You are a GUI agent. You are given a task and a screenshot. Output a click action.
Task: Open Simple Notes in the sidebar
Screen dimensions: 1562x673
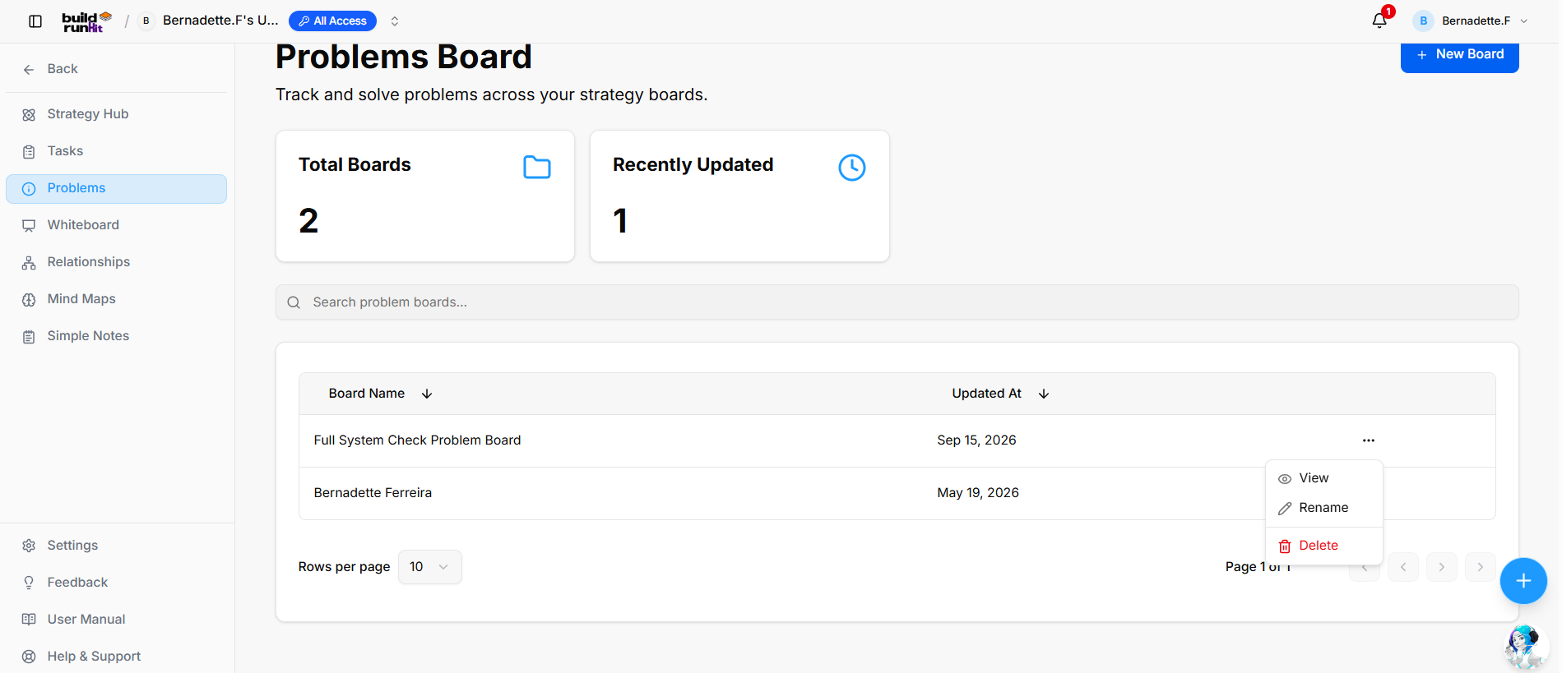117,336
